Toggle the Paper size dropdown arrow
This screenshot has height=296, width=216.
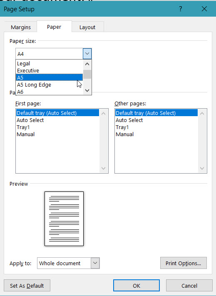87,54
